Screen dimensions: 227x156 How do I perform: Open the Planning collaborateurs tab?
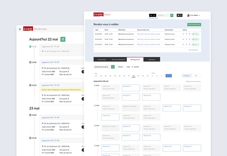(119, 59)
